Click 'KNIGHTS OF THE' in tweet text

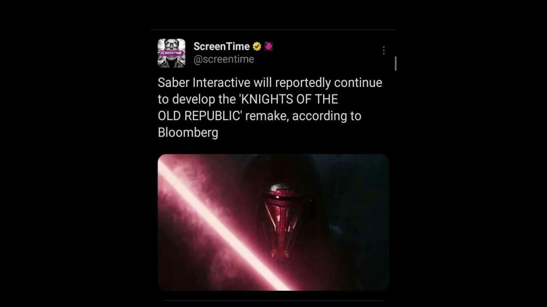(x=290, y=99)
